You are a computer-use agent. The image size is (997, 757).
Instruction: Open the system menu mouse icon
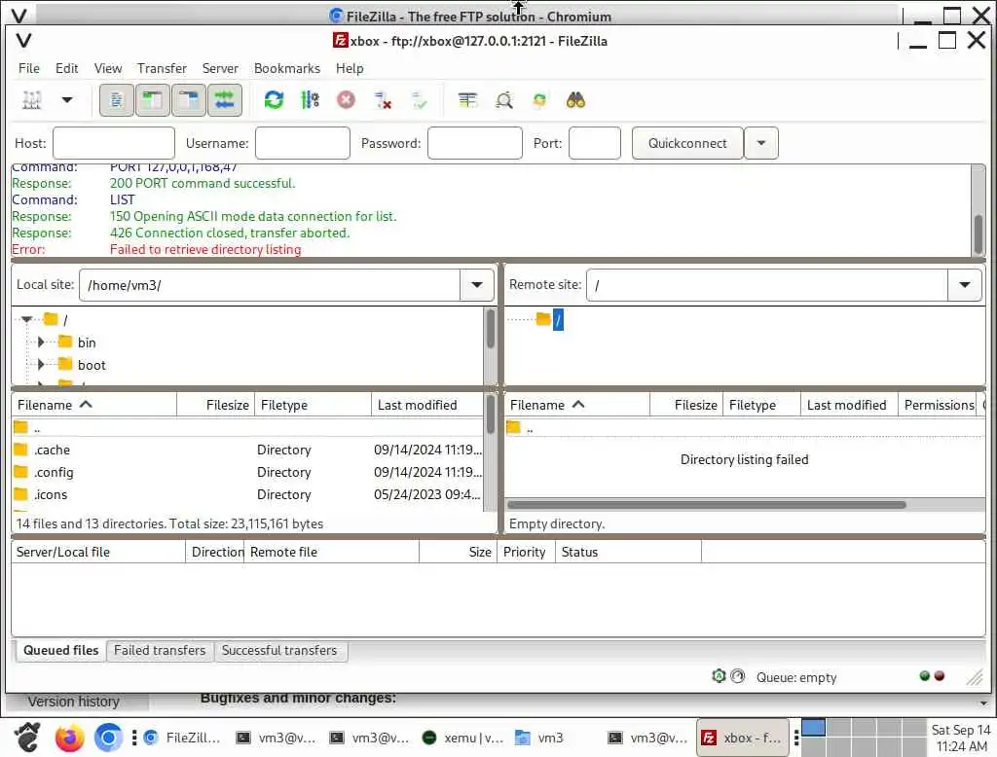point(27,738)
